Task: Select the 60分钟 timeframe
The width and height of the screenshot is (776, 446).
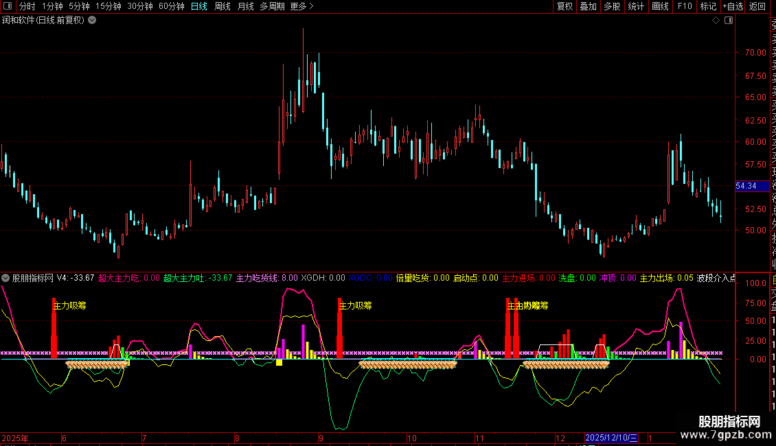Action: [x=171, y=6]
